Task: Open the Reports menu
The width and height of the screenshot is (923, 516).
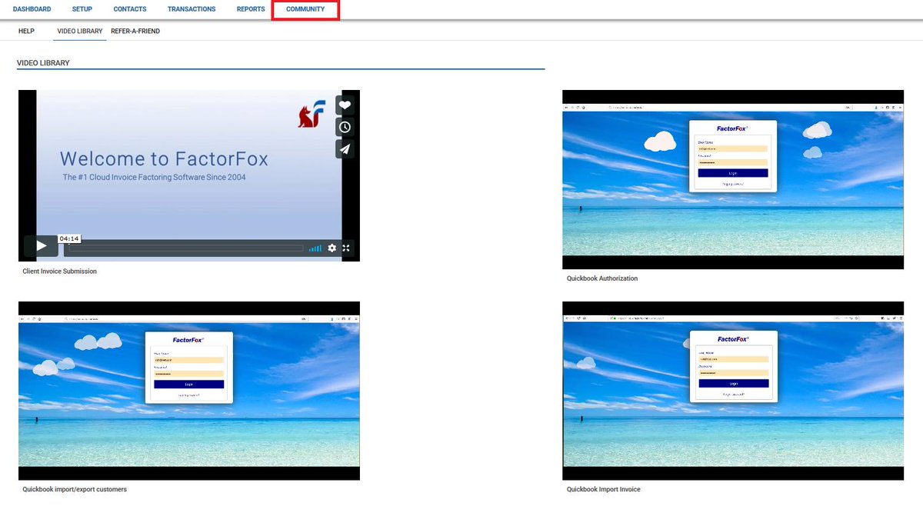Action: click(251, 9)
